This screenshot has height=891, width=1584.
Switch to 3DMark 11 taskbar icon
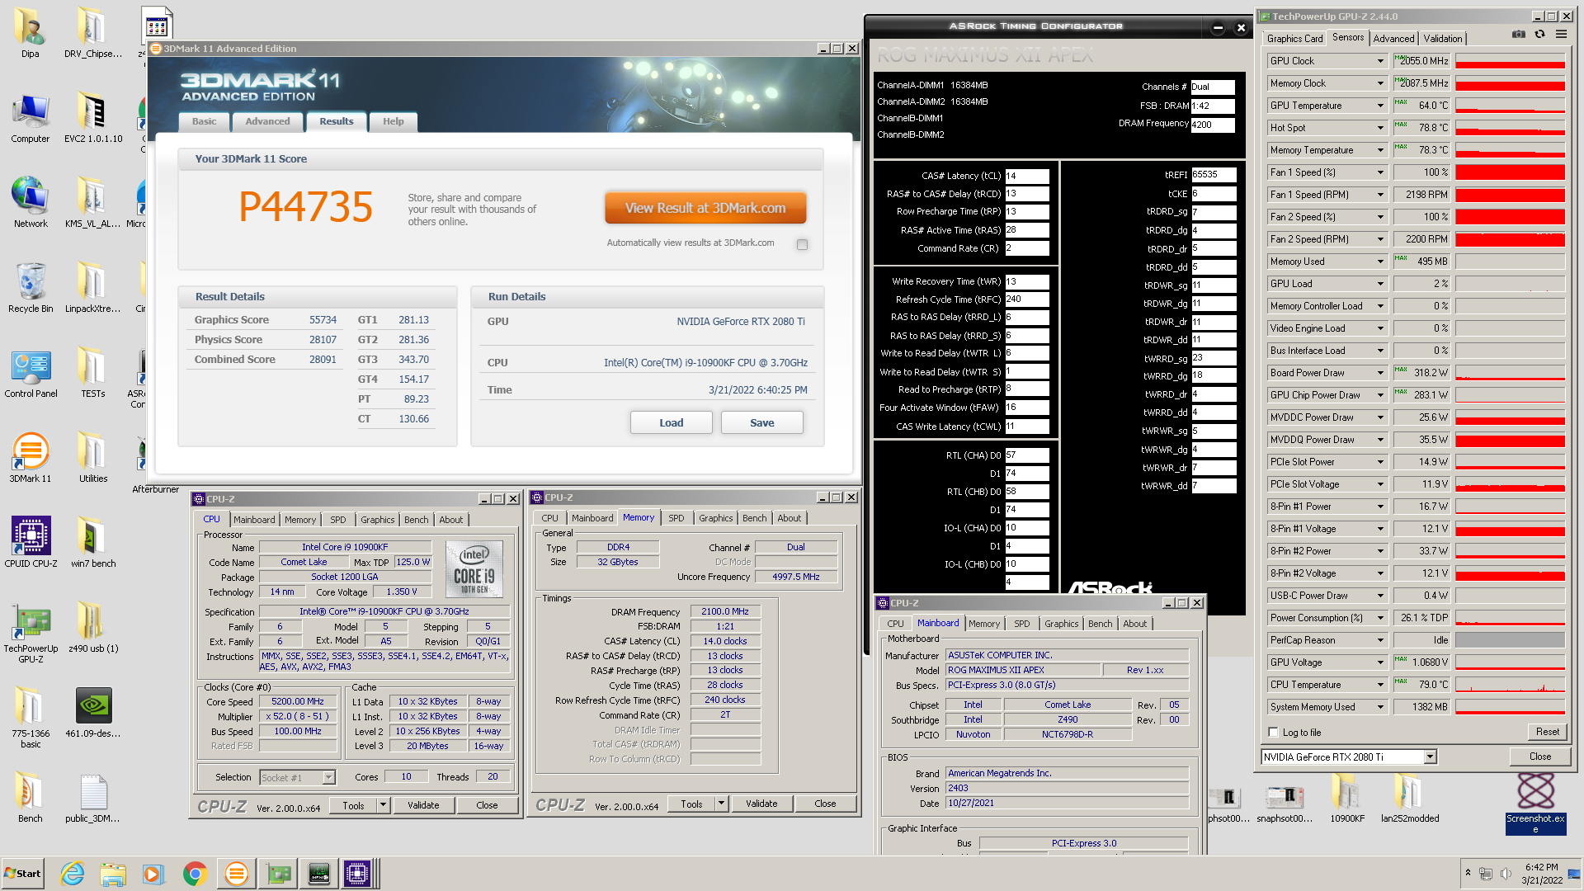(236, 874)
